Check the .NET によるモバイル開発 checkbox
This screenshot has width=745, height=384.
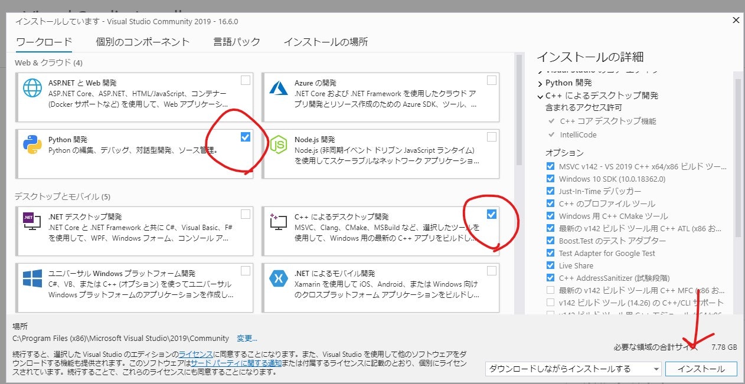point(492,271)
